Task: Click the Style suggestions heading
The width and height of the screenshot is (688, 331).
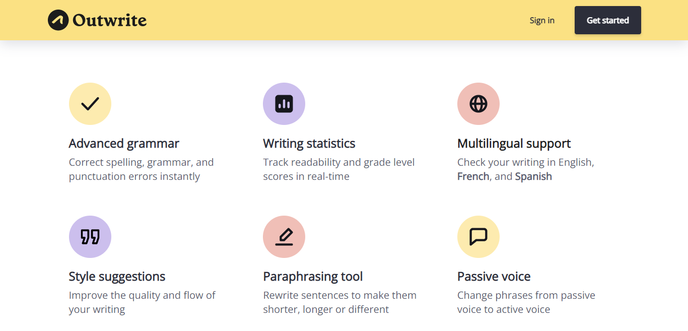Action: (117, 277)
